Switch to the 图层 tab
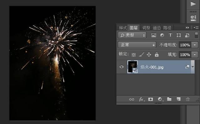The width and height of the screenshot is (200, 124). [x=133, y=28]
